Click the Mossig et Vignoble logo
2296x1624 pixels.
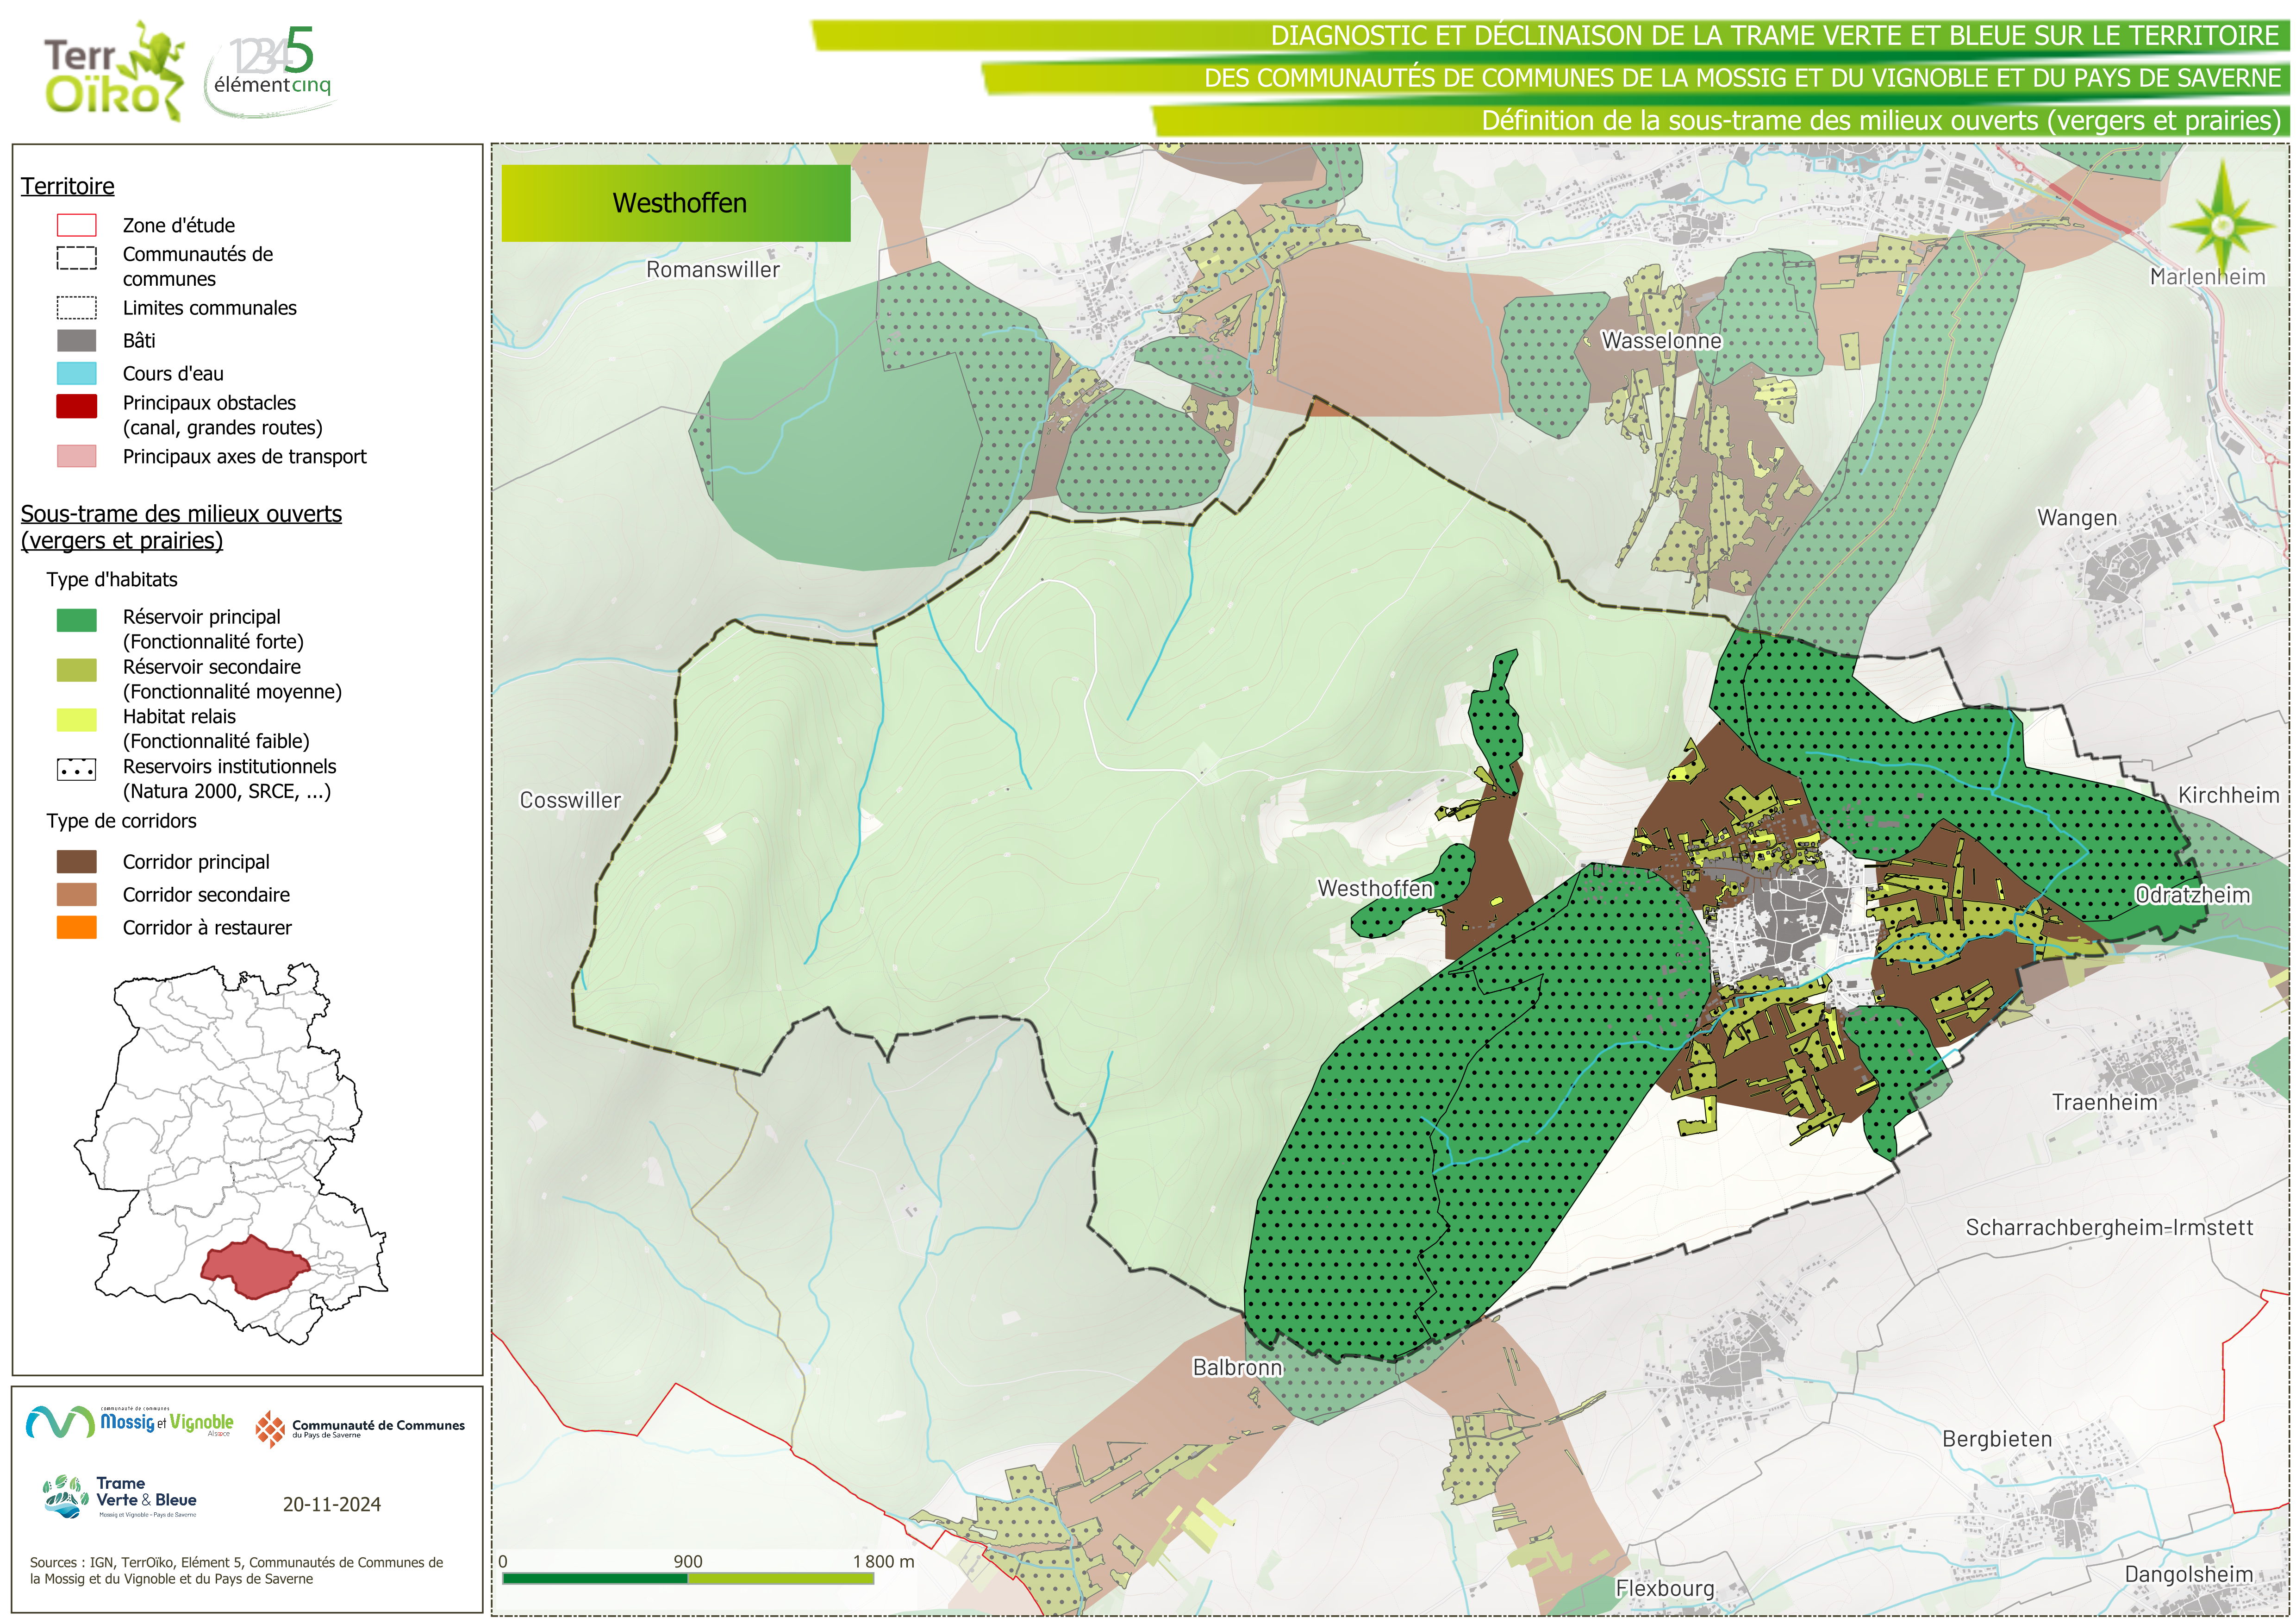(x=130, y=1422)
